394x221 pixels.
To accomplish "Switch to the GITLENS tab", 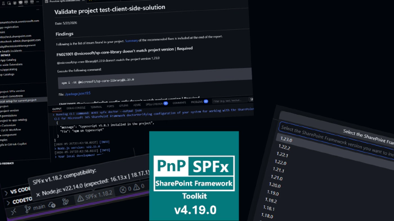I will (123, 106).
